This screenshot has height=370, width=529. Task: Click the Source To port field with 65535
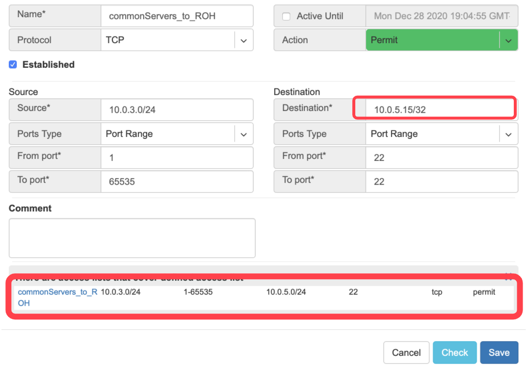[x=177, y=182]
